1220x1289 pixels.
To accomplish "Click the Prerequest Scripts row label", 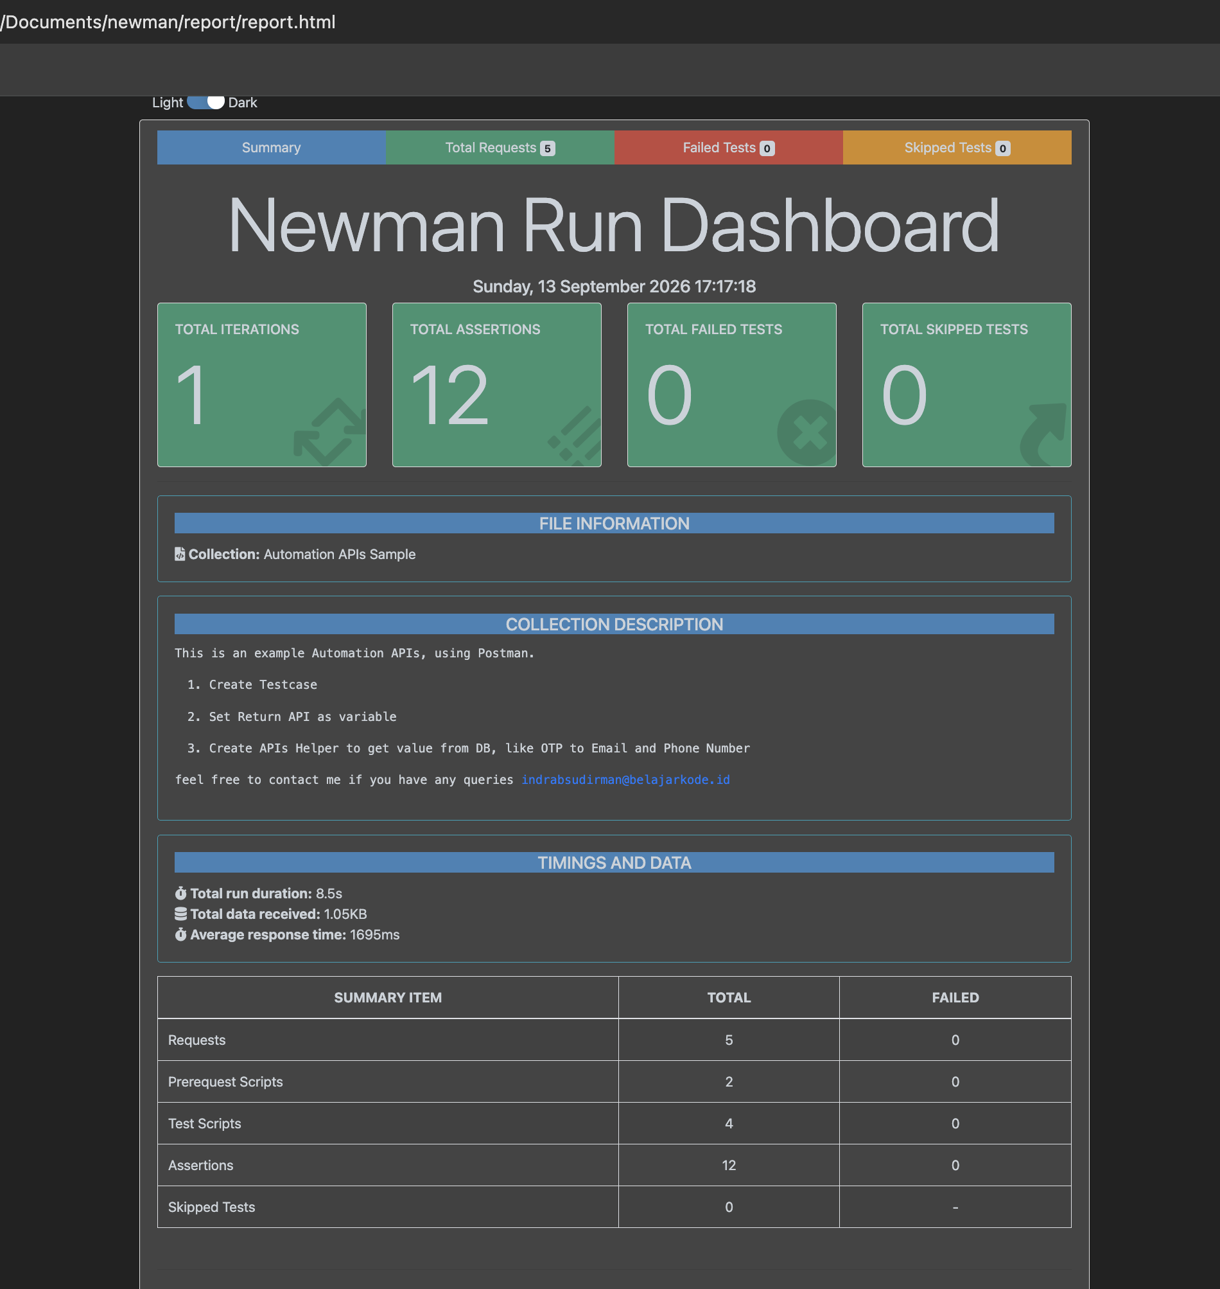I will click(x=225, y=1081).
